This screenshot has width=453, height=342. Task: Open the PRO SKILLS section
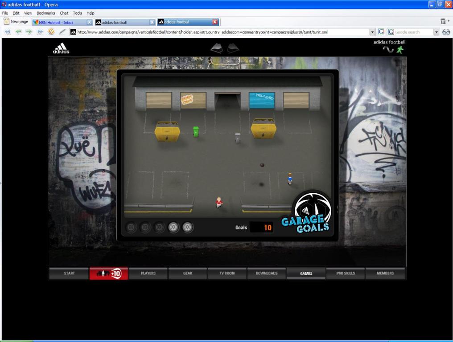coord(346,273)
